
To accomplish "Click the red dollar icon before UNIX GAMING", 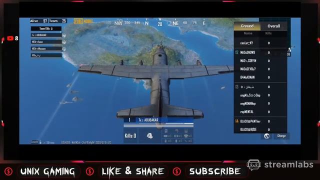I will point(8,171).
